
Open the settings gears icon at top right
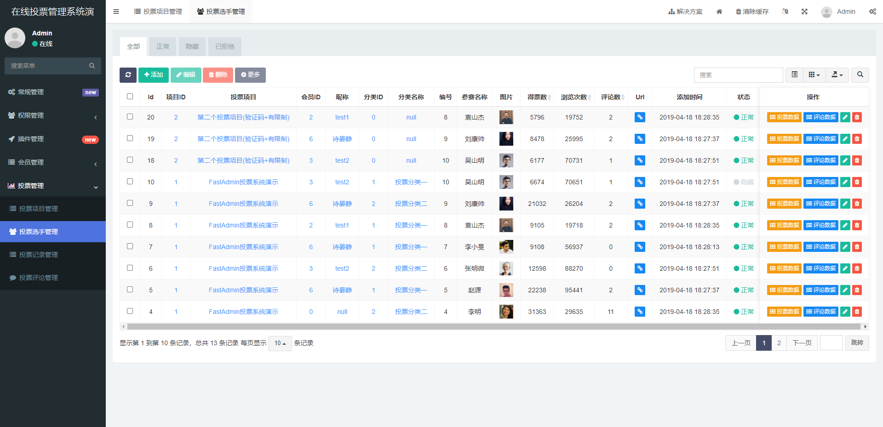pos(872,11)
